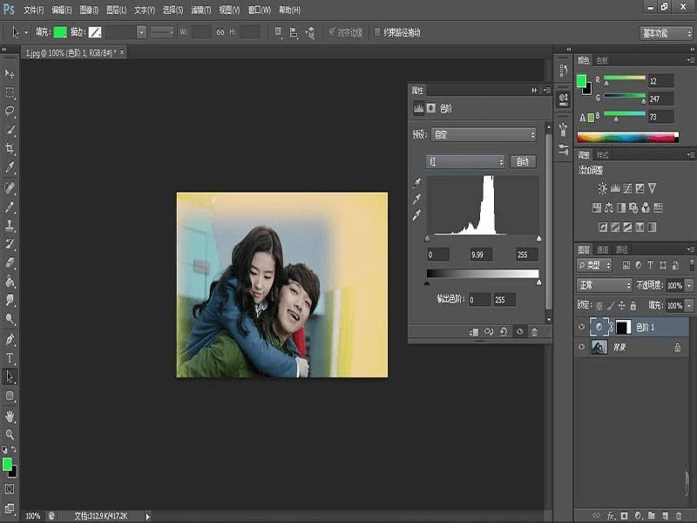The width and height of the screenshot is (697, 523).
Task: Open the 正常 blend mode dropdown
Action: pos(604,285)
